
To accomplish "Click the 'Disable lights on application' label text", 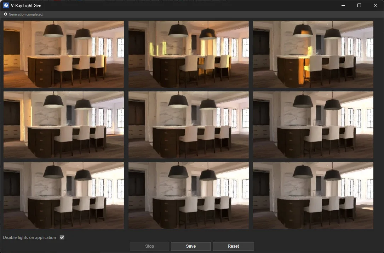I will (28, 237).
